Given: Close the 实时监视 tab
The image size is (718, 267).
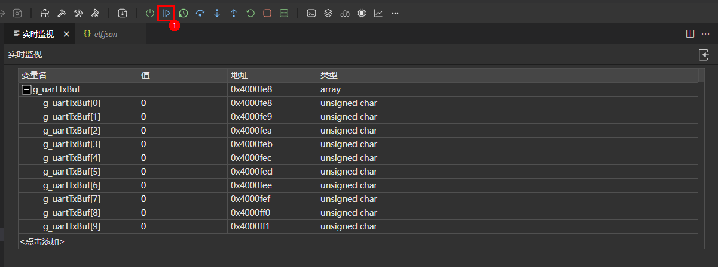Looking at the screenshot, I should (x=66, y=34).
